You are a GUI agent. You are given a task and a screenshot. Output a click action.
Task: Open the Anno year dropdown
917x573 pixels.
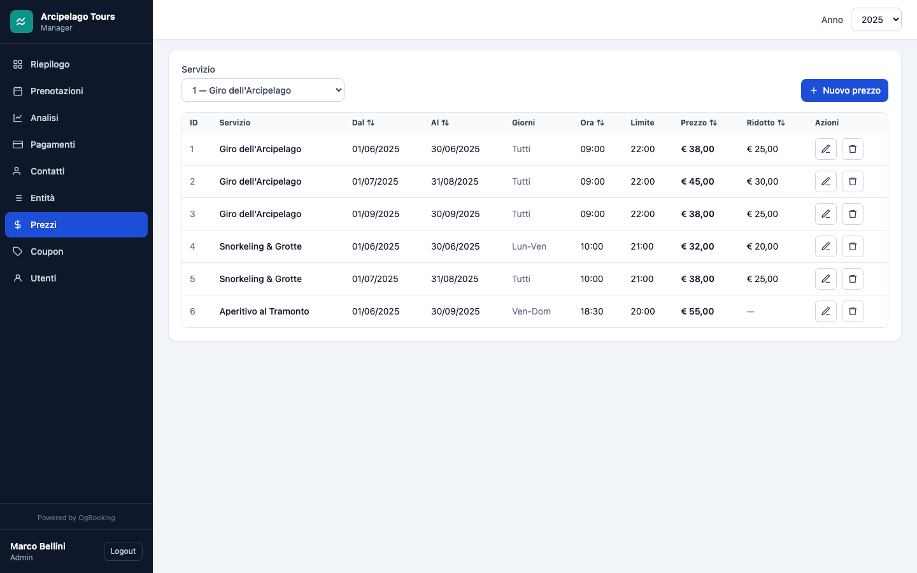[876, 20]
